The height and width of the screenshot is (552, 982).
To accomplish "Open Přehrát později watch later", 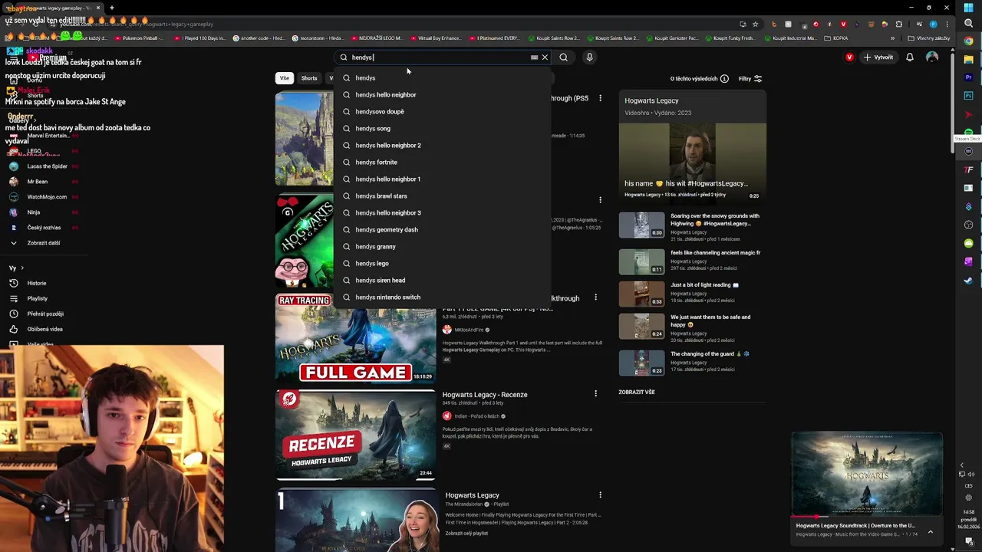I will tap(45, 314).
